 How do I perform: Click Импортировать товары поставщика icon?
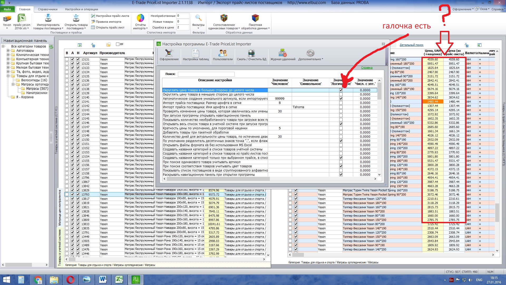click(48, 18)
